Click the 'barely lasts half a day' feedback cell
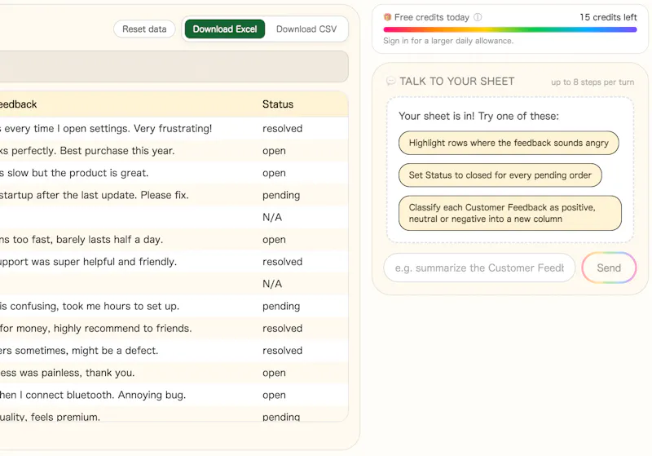 click(x=81, y=240)
